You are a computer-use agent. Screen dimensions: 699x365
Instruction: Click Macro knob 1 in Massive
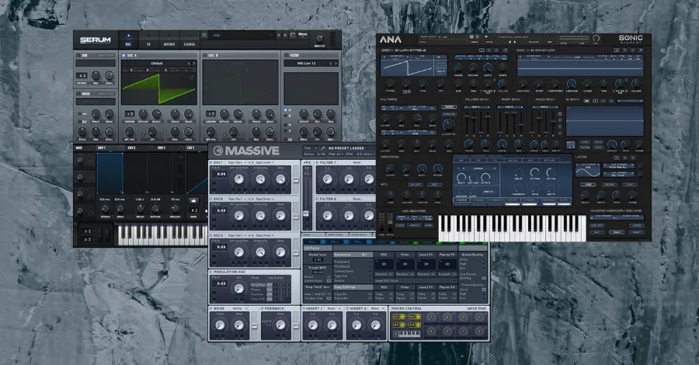(431, 317)
